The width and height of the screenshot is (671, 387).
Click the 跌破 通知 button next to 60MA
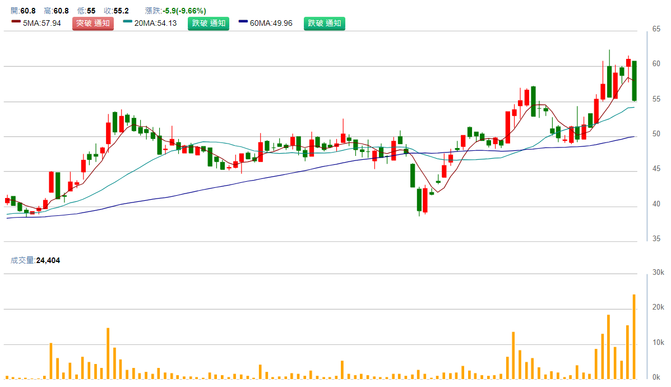tap(325, 23)
